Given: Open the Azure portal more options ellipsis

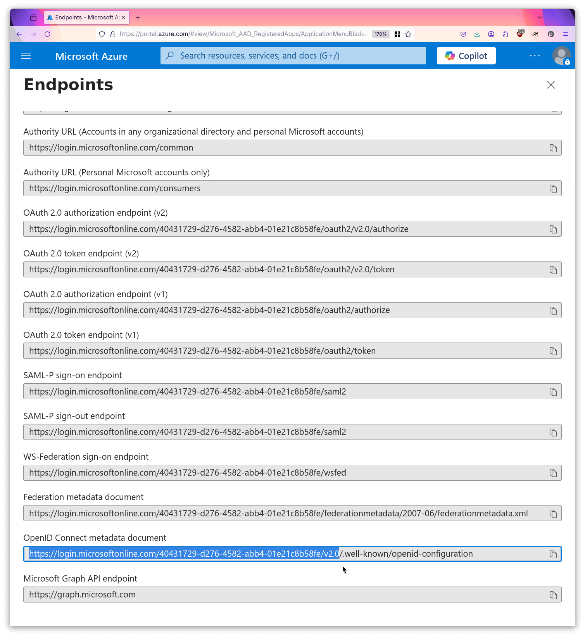Looking at the screenshot, I should click(535, 55).
